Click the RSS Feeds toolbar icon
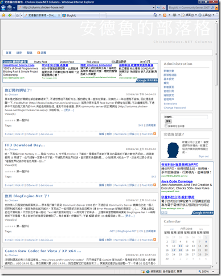 pyautogui.click(x=165, y=15)
